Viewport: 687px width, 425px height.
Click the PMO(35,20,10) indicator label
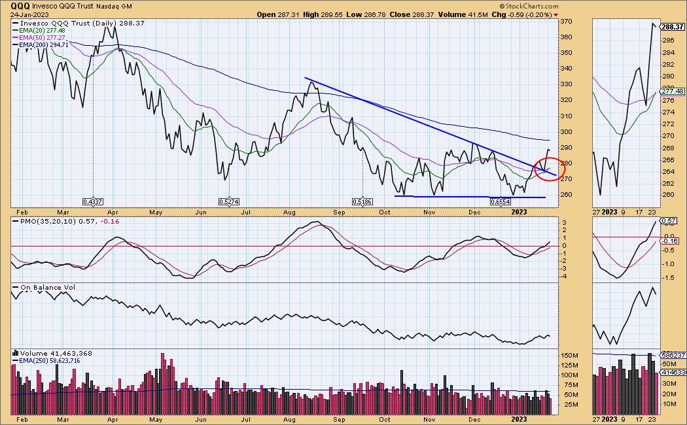pyautogui.click(x=65, y=222)
